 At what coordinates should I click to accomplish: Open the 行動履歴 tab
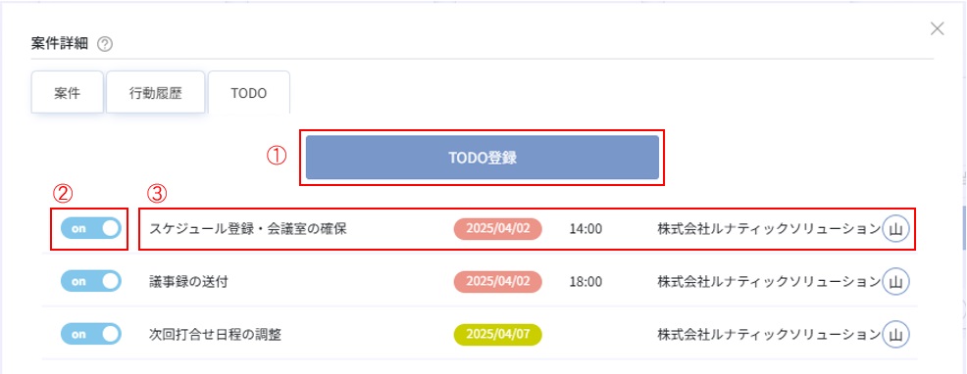pos(155,93)
